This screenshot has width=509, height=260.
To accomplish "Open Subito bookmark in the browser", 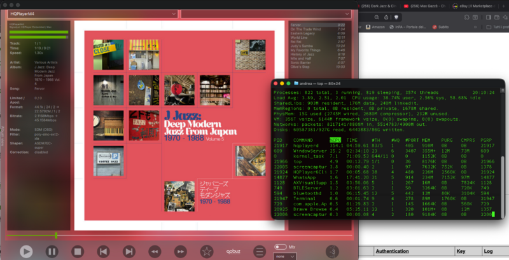I will [x=440, y=27].
